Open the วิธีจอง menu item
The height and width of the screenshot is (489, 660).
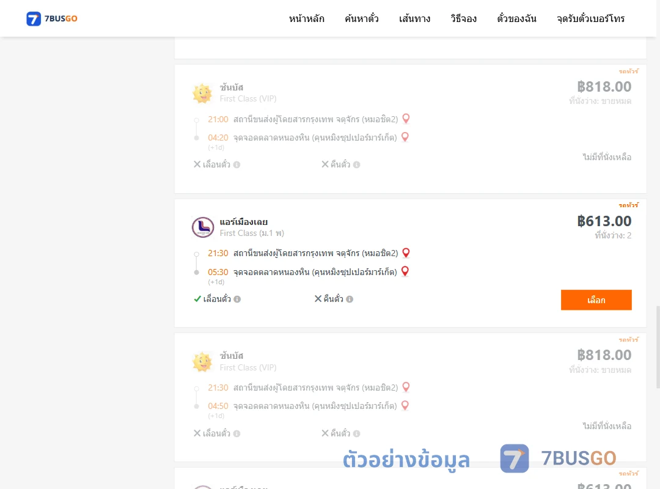point(463,18)
